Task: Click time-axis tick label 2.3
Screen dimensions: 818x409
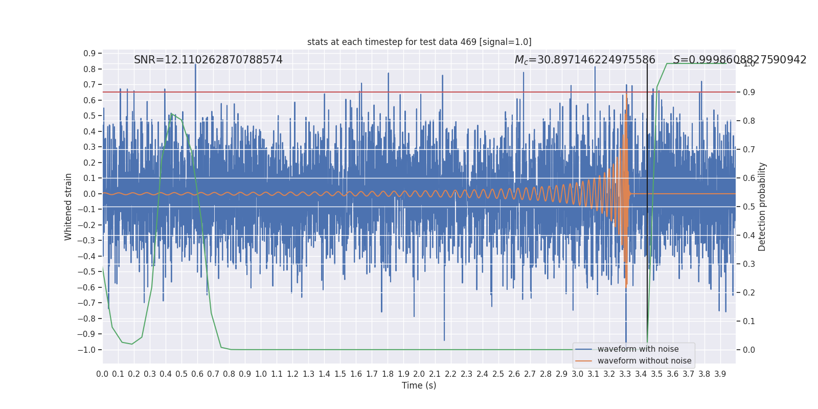Action: point(467,374)
